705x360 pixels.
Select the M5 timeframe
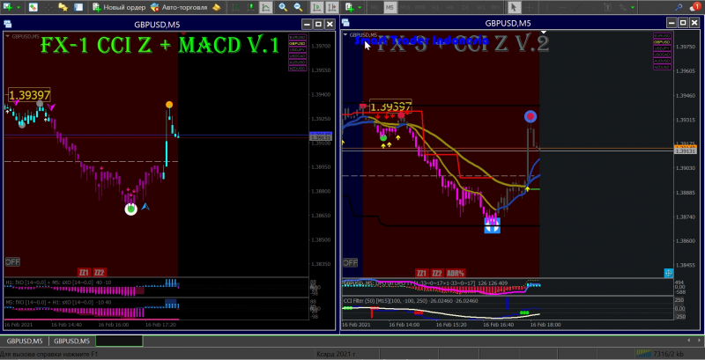click(390, 8)
